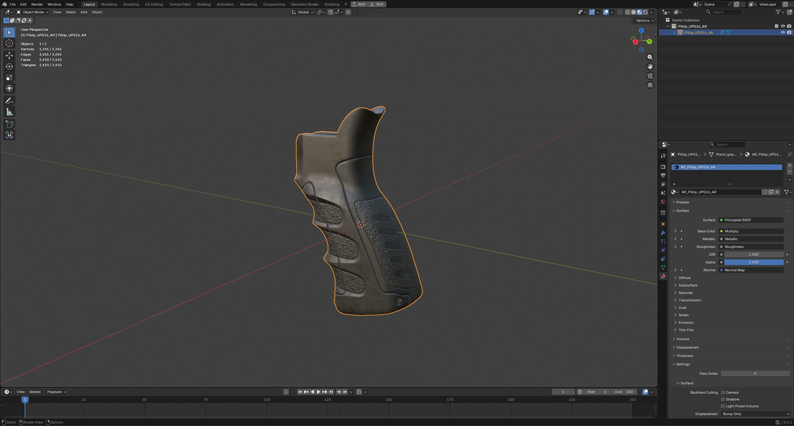Expand the Subsurface panel

pos(687,285)
